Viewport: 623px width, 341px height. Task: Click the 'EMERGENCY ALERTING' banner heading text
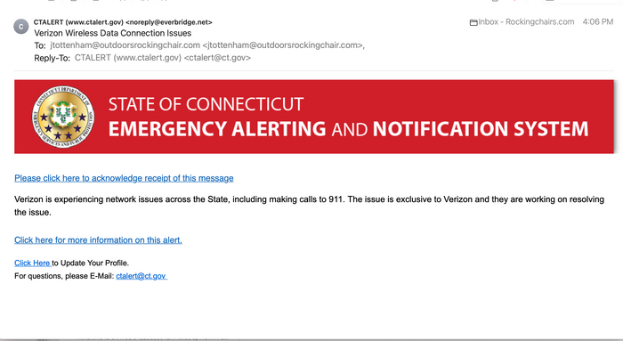tap(217, 129)
